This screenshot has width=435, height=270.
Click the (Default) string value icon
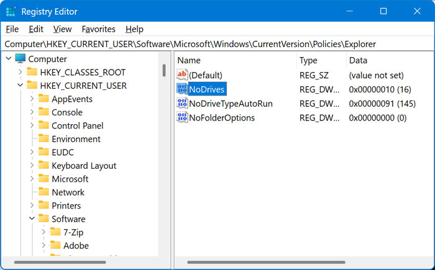(x=182, y=74)
